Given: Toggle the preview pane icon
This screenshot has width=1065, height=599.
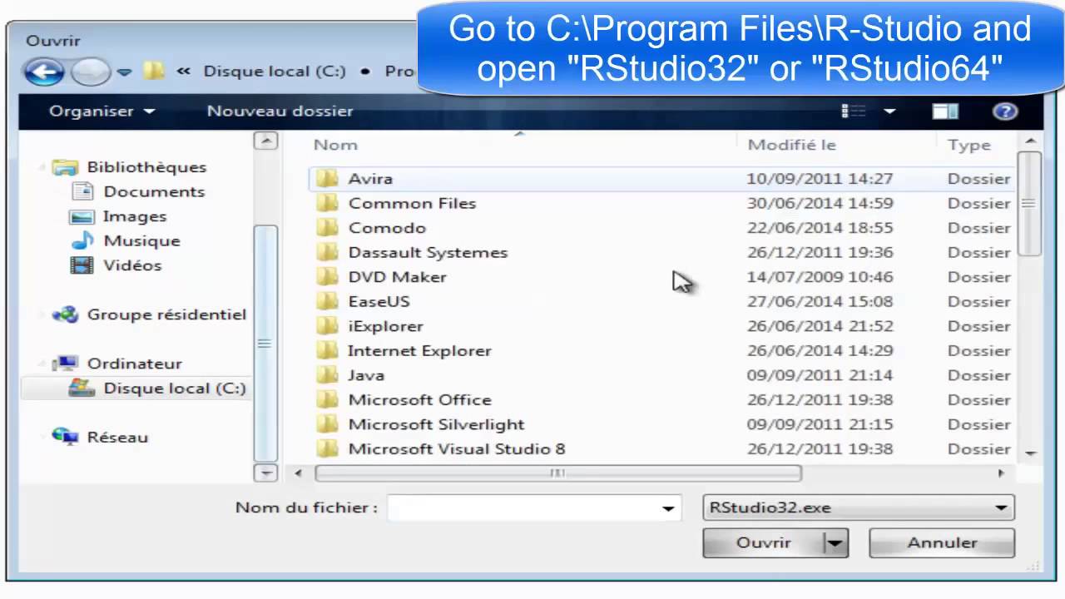Looking at the screenshot, I should [945, 111].
